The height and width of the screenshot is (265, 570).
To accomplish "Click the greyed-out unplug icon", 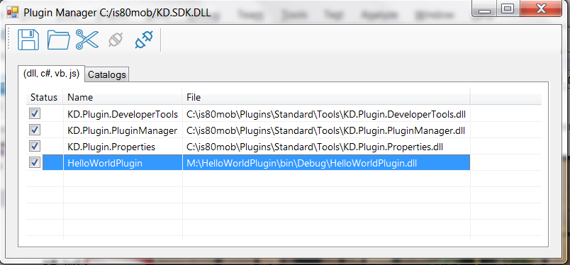I will (116, 40).
